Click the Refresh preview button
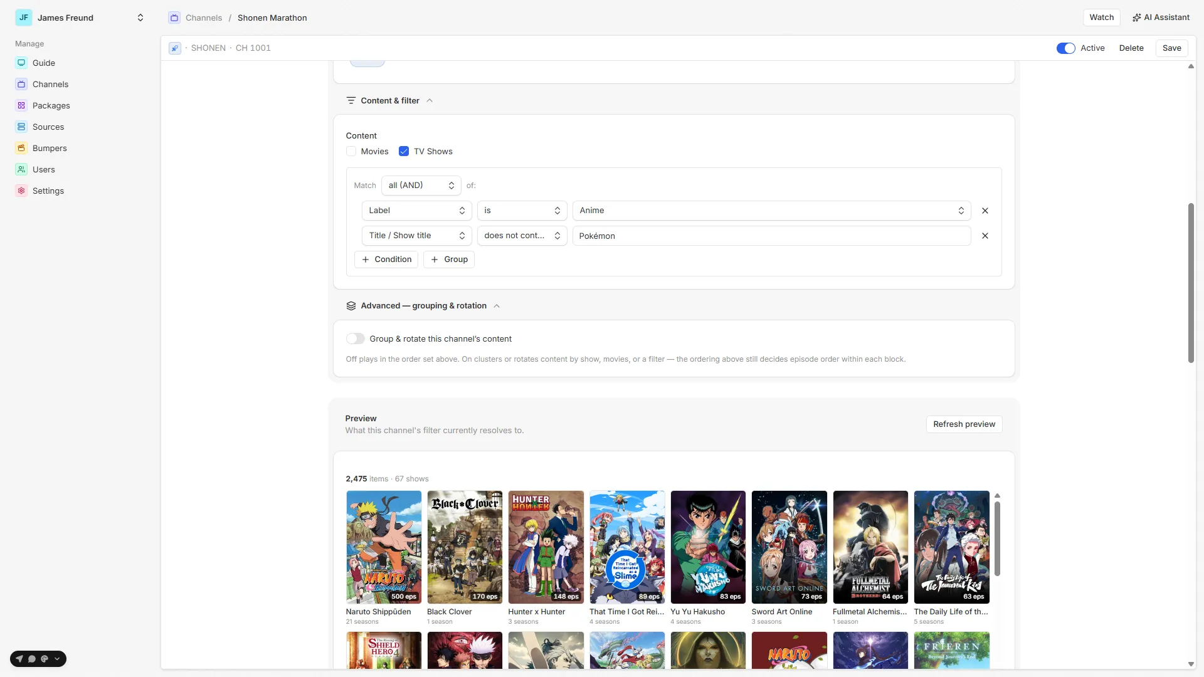The width and height of the screenshot is (1204, 677). [x=964, y=424]
